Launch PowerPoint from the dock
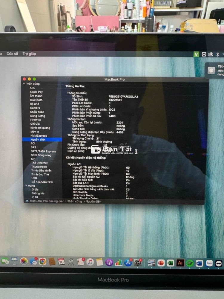Viewport: 224px width, 299px height. (x=161, y=263)
